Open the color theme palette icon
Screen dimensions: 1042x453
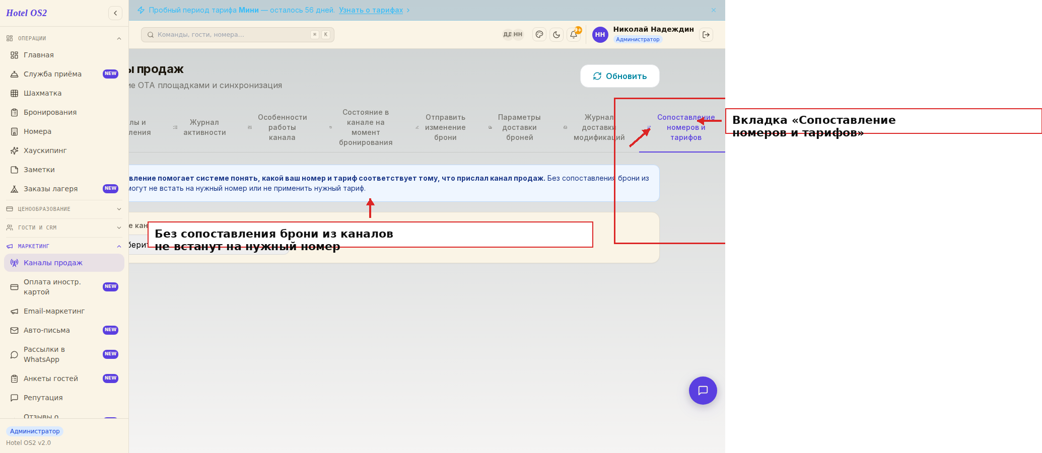click(x=539, y=35)
